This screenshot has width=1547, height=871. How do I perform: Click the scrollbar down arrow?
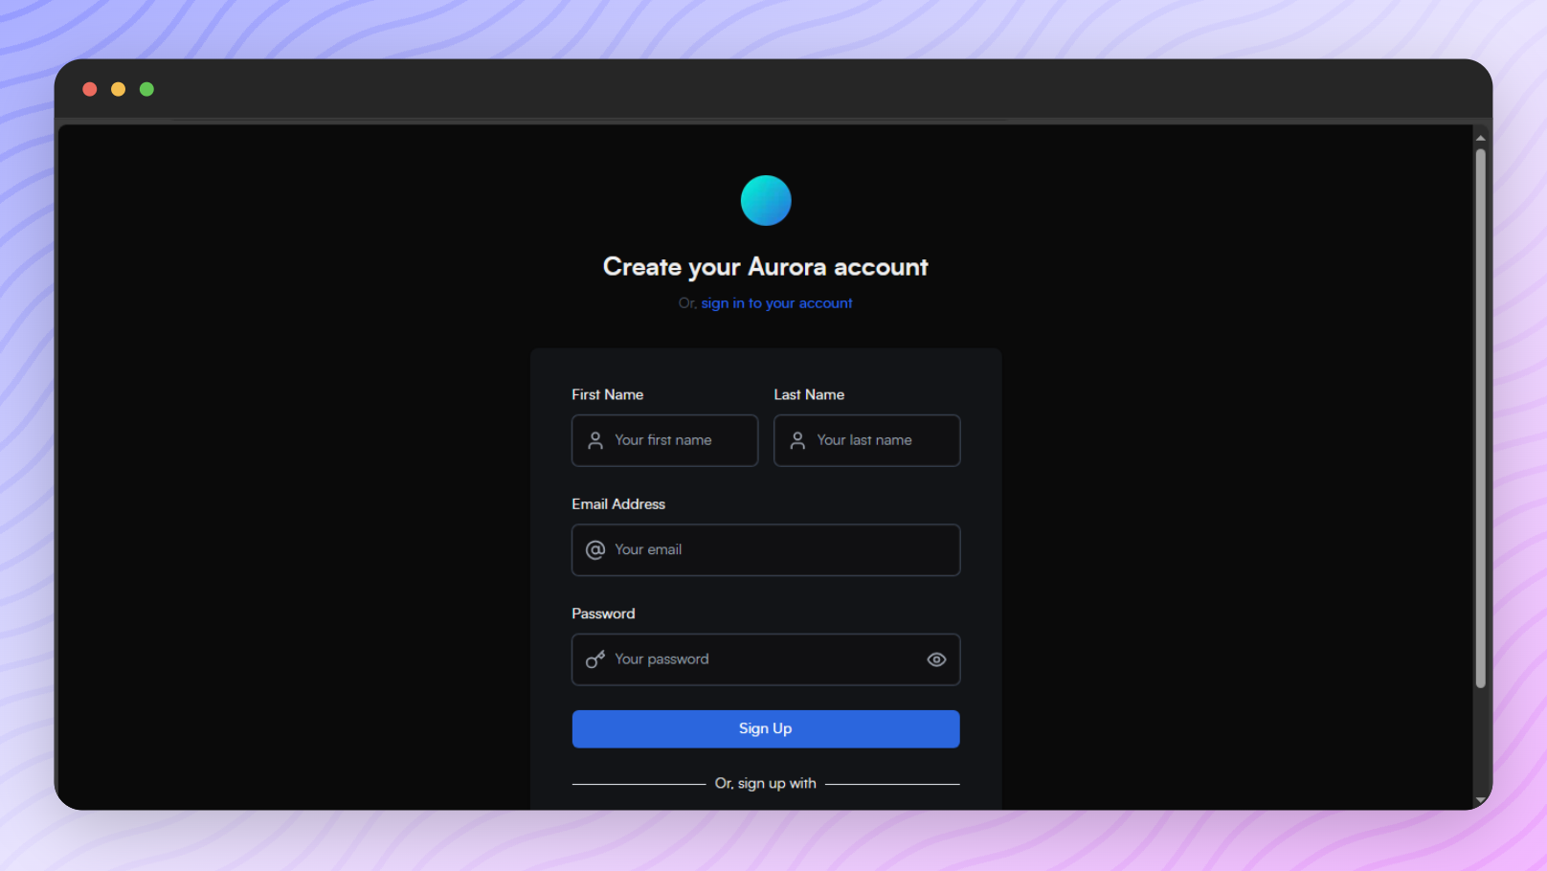pos(1481,799)
